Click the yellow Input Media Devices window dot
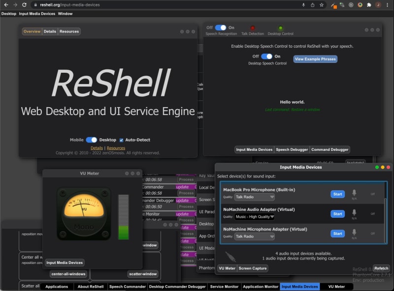 [x=383, y=167]
